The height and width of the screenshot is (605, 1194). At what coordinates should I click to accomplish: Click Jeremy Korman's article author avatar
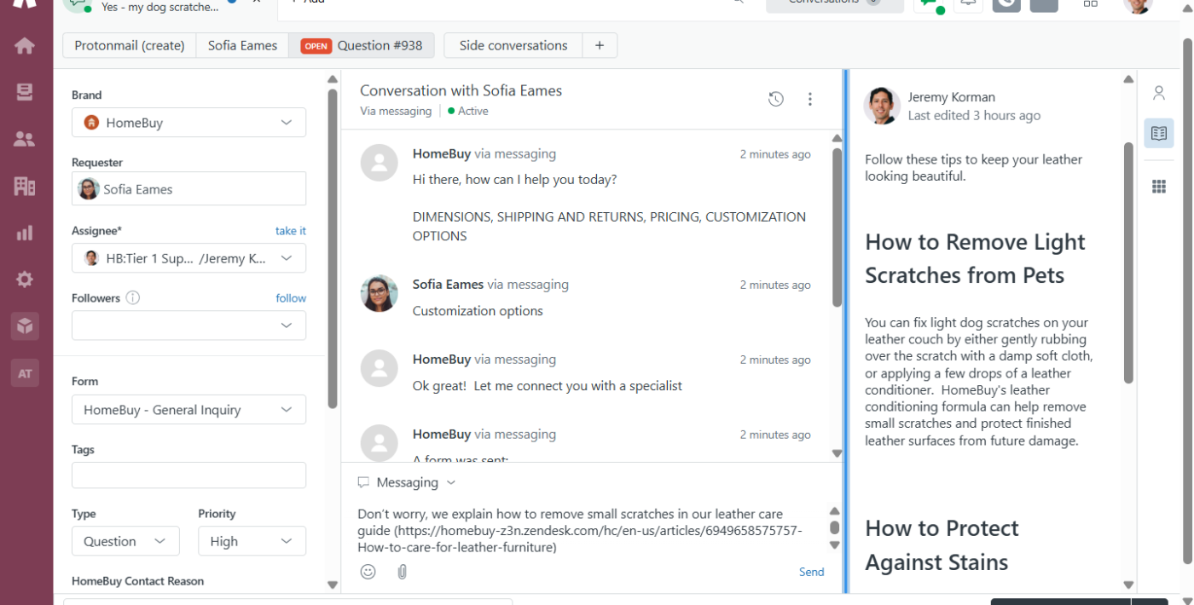[x=882, y=106]
